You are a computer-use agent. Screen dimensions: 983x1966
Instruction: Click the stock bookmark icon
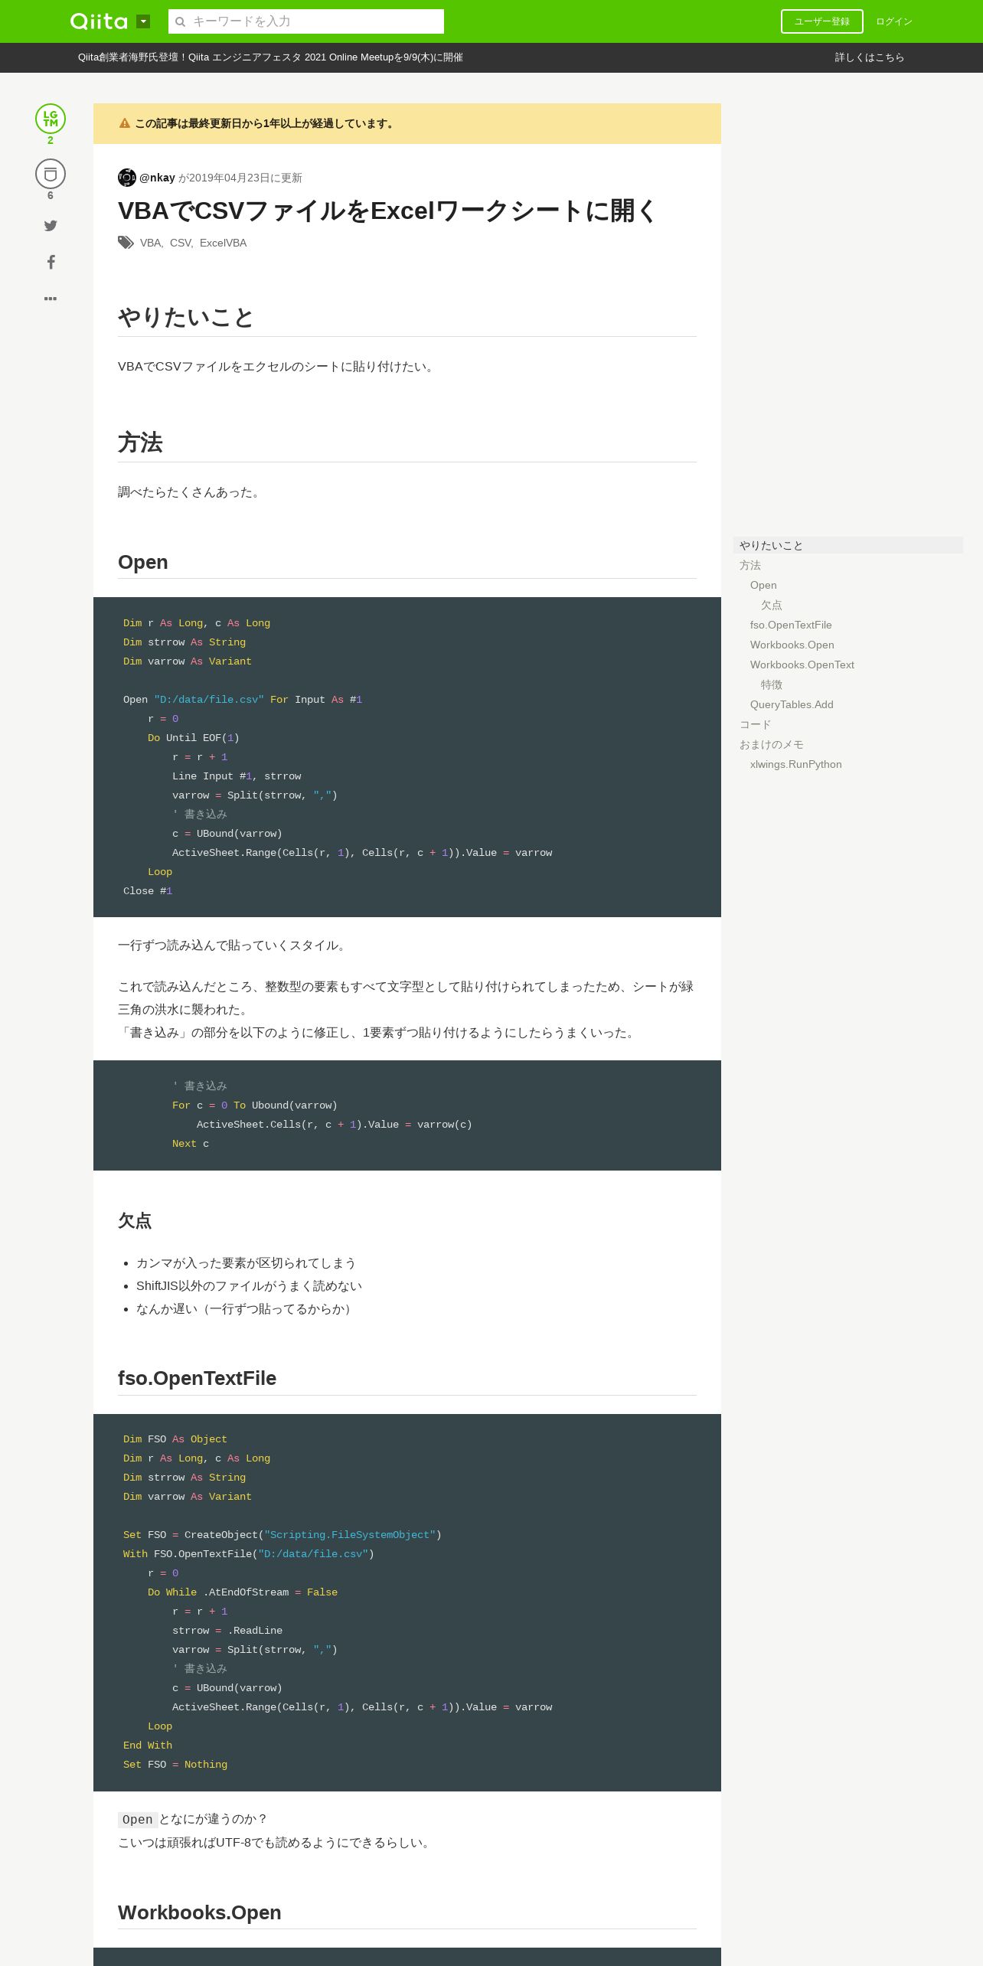(51, 174)
